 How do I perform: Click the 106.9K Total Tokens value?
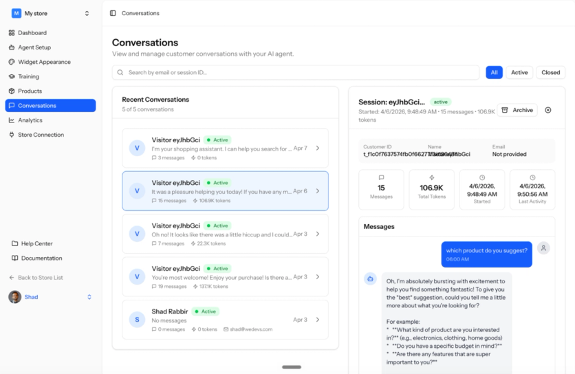click(432, 188)
